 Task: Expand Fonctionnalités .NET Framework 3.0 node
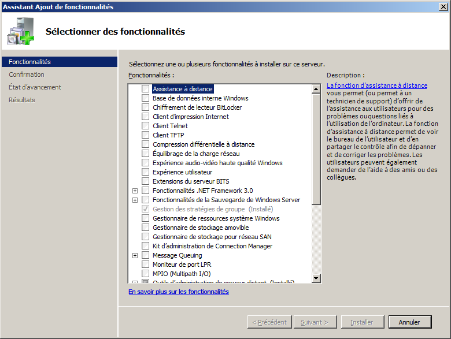tap(135, 191)
